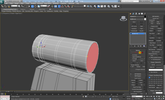Click the Bridge button
Screen dimensions: 165x100
click(x=133, y=85)
